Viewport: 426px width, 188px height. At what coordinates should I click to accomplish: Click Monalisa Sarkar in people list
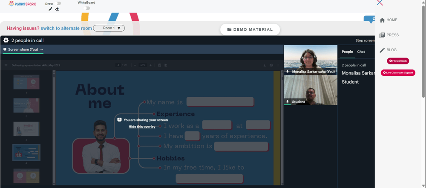click(358, 73)
